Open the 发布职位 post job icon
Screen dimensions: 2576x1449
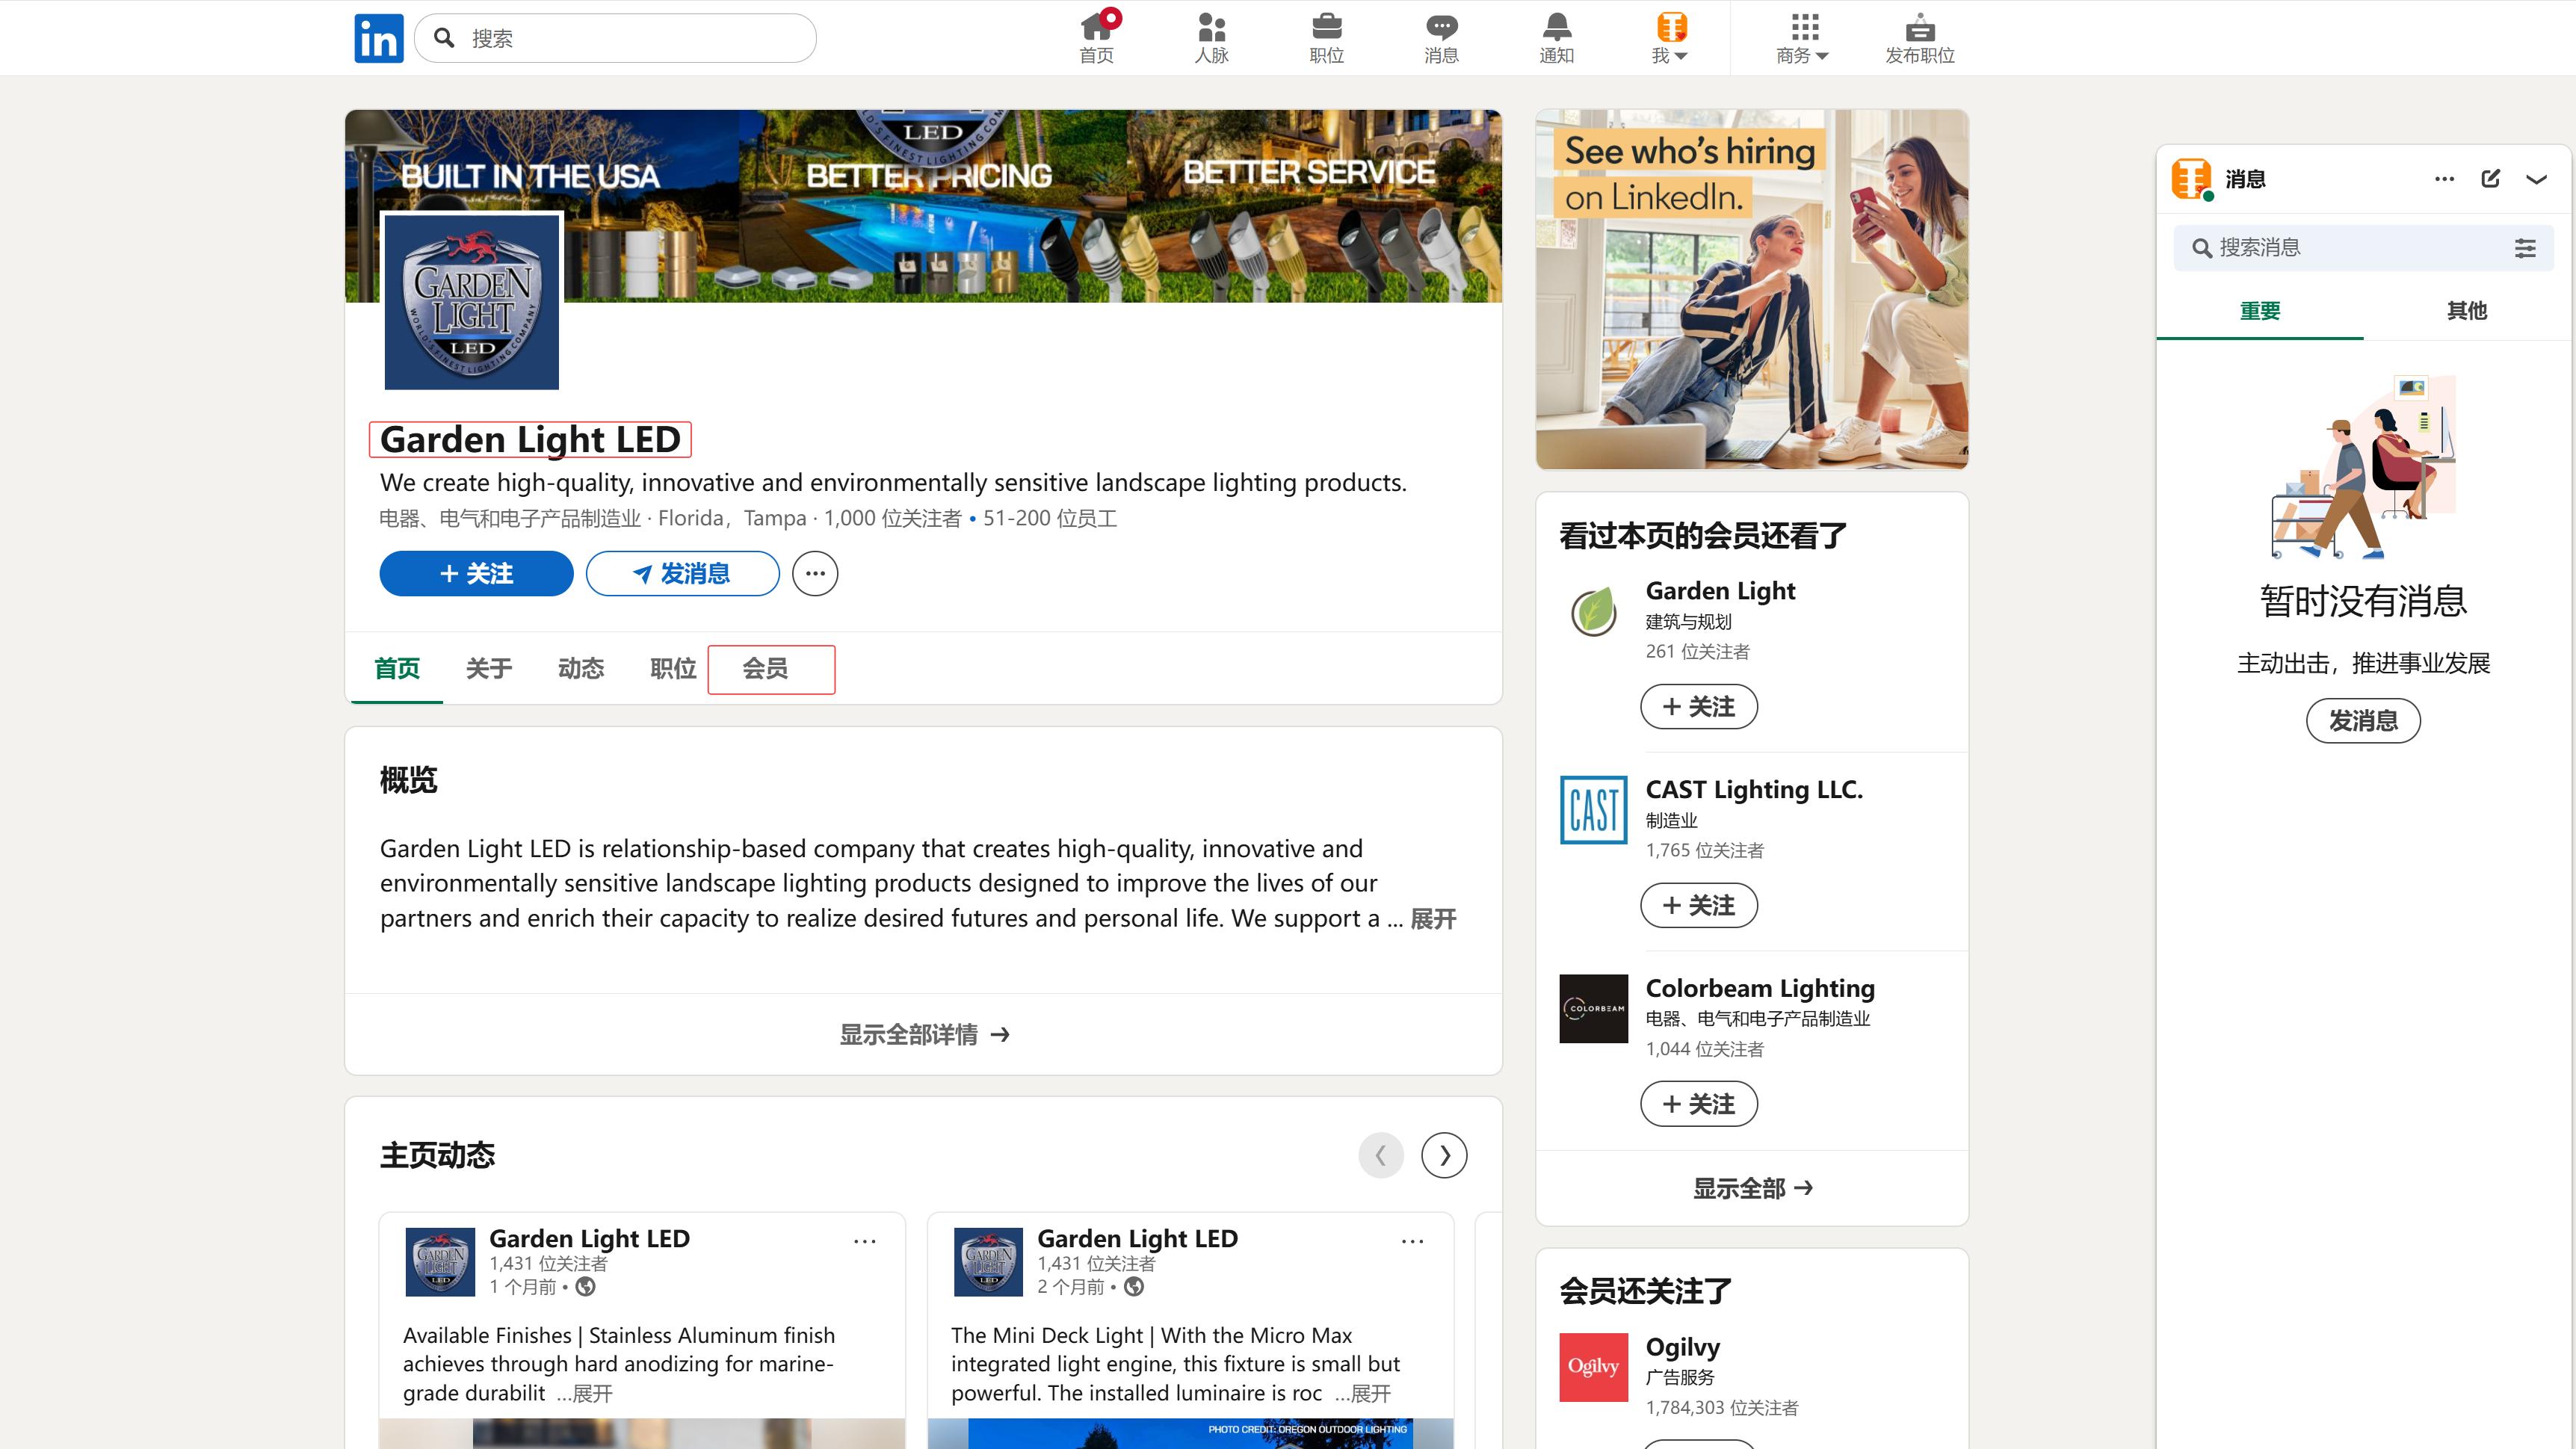pyautogui.click(x=1920, y=38)
